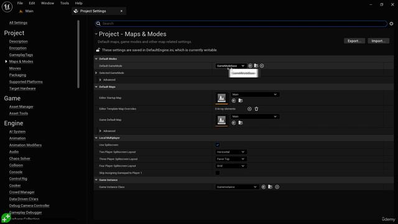Image resolution: width=398 pixels, height=224 pixels.
Task: Click the settings search field
Action: (241, 24)
